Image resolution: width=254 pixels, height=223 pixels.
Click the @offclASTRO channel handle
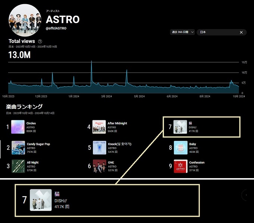point(57,28)
